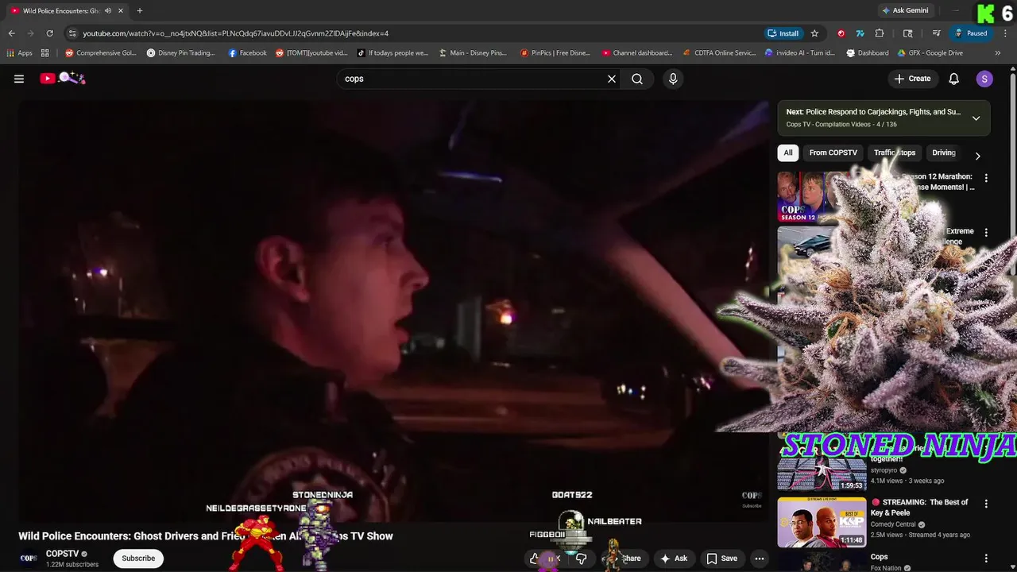The height and width of the screenshot is (572, 1017).
Task: Bookmark this page with the star icon
Action: [814, 33]
